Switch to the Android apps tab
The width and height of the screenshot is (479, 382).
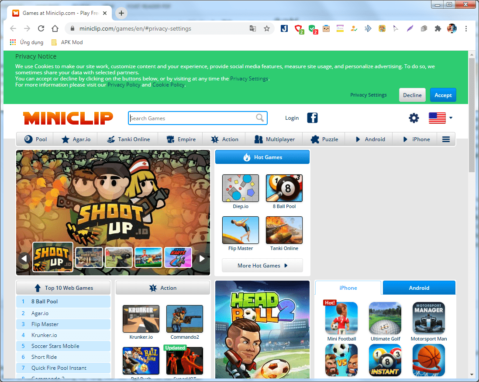pos(419,288)
